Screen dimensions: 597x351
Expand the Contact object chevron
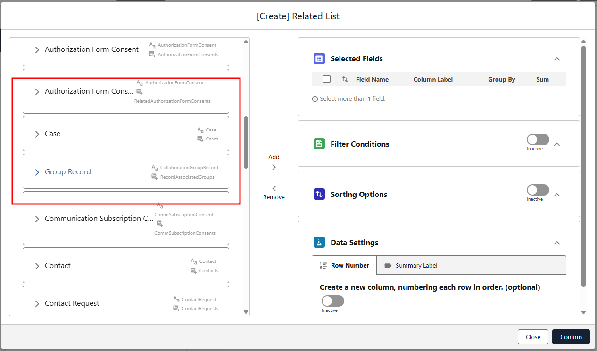[37, 266]
